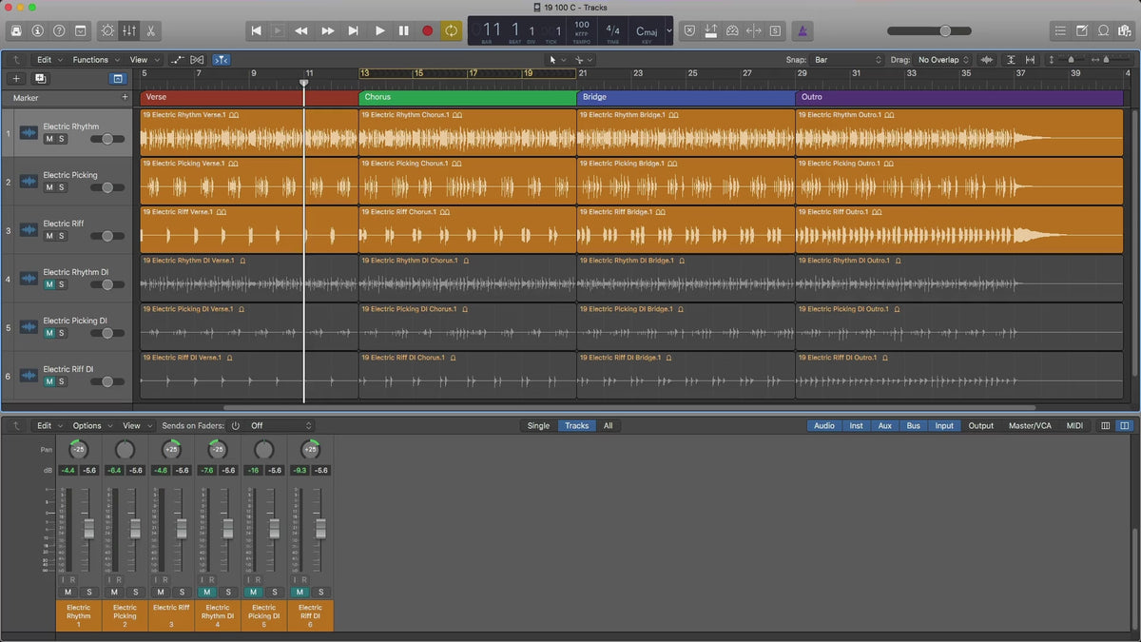This screenshot has width=1141, height=642.
Task: Click the Go to Beginning transport button
Action: point(256,30)
